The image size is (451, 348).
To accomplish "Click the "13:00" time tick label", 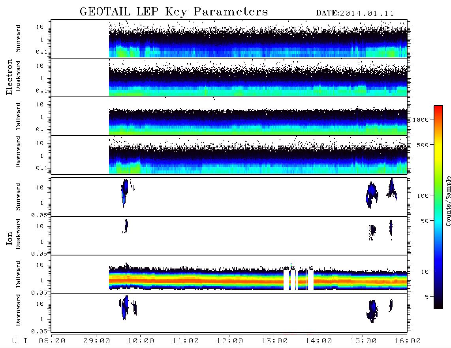I will pos(274,341).
